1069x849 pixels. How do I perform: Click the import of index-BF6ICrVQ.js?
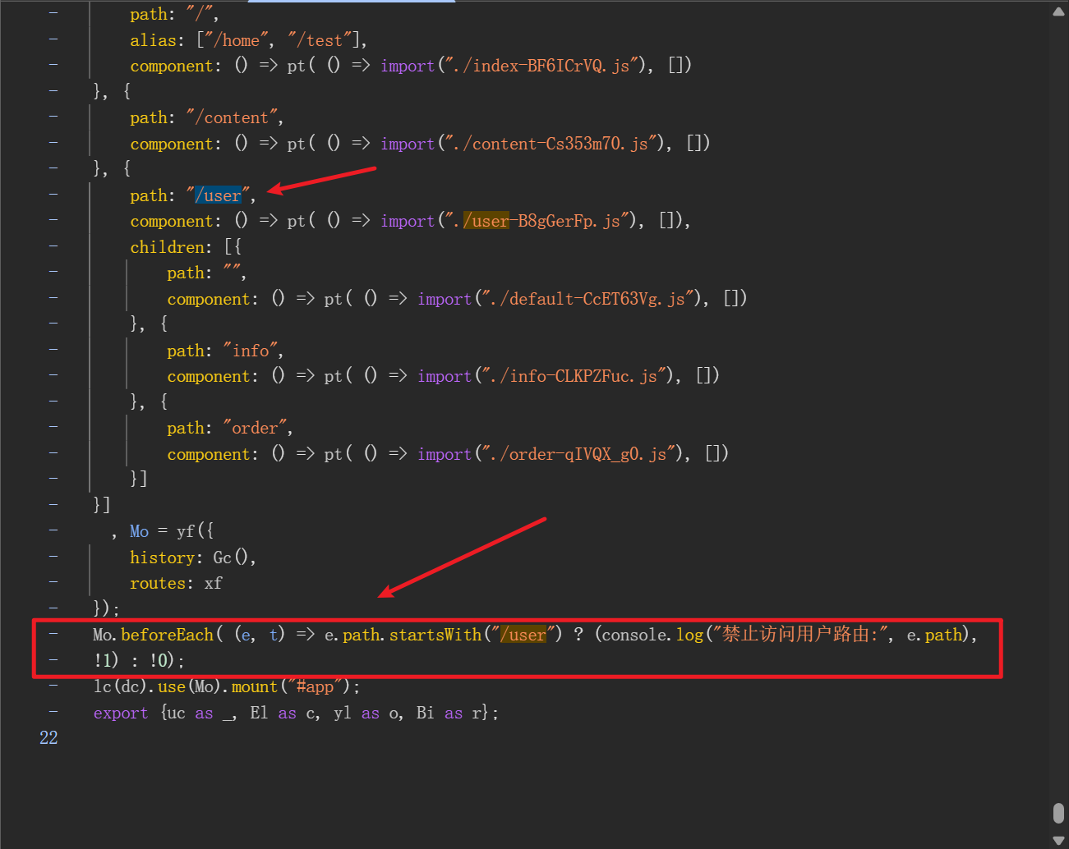point(408,66)
